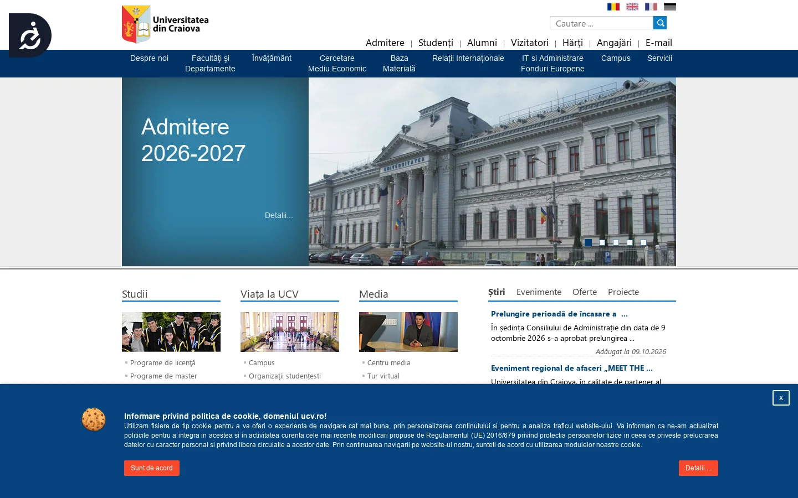798x498 pixels.
Task: Open the Admitere top link
Action: tap(385, 43)
